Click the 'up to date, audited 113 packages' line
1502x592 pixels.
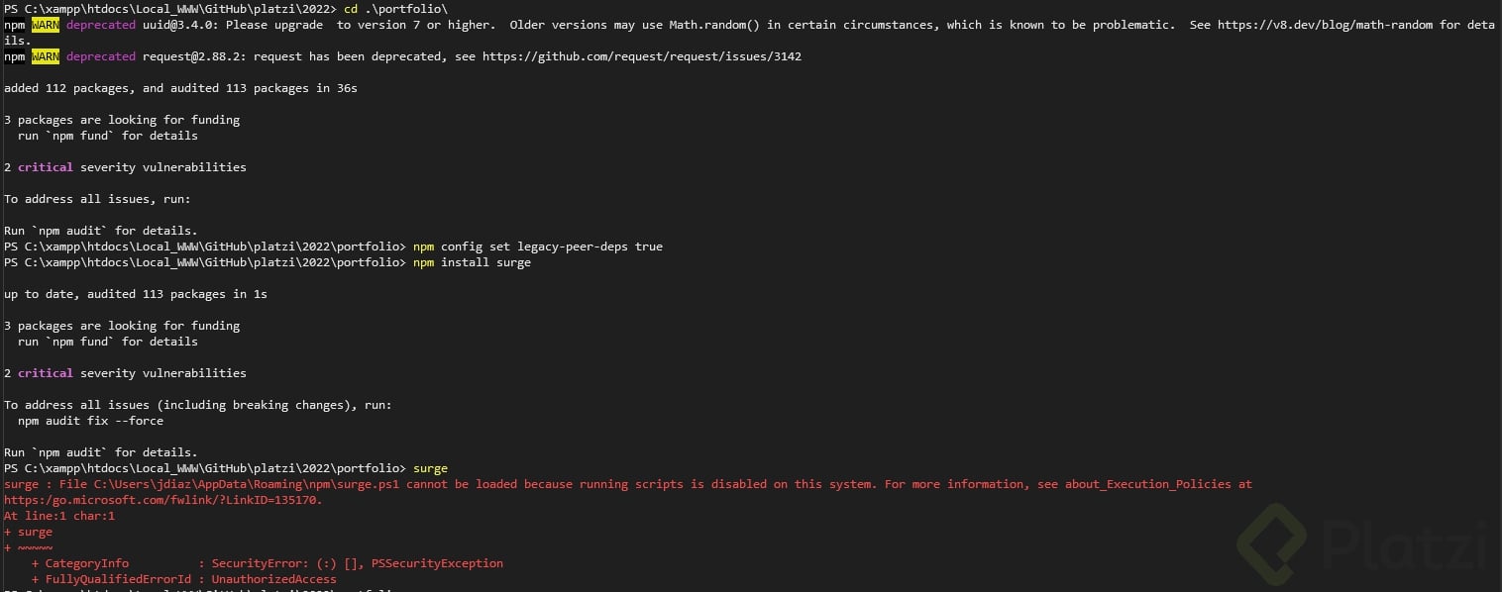coord(136,294)
